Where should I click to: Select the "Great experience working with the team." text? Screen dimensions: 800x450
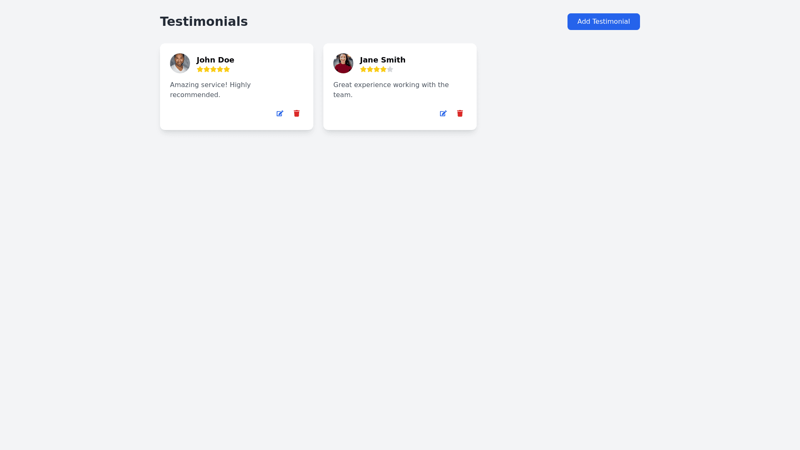click(391, 90)
